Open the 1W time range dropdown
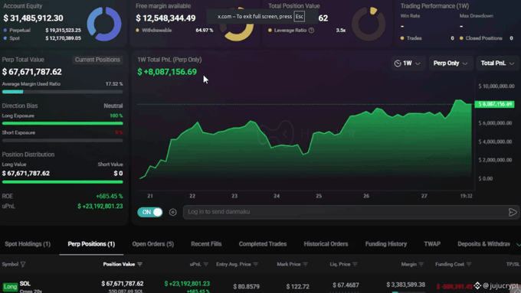Image resolution: width=521 pixels, height=293 pixels. click(408, 63)
